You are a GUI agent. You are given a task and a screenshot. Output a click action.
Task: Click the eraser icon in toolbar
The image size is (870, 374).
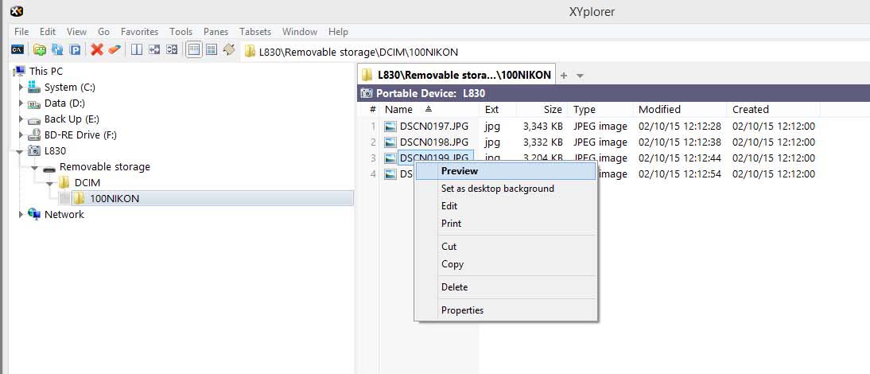pyautogui.click(x=115, y=50)
